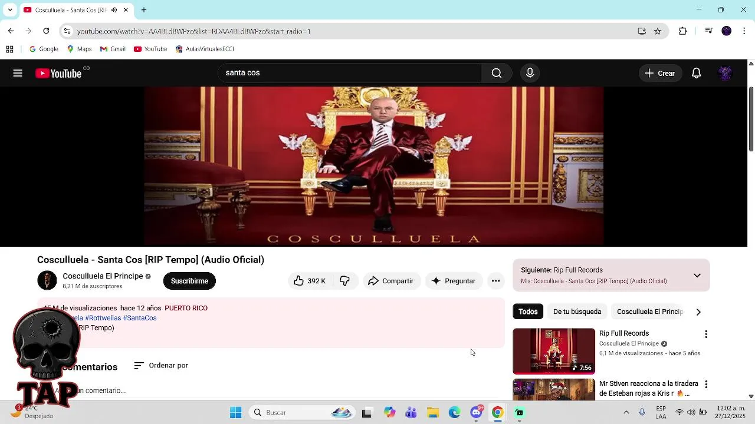Open the Mr Stiven reacciona video thumbnail
This screenshot has width=755, height=424.
pos(554,389)
